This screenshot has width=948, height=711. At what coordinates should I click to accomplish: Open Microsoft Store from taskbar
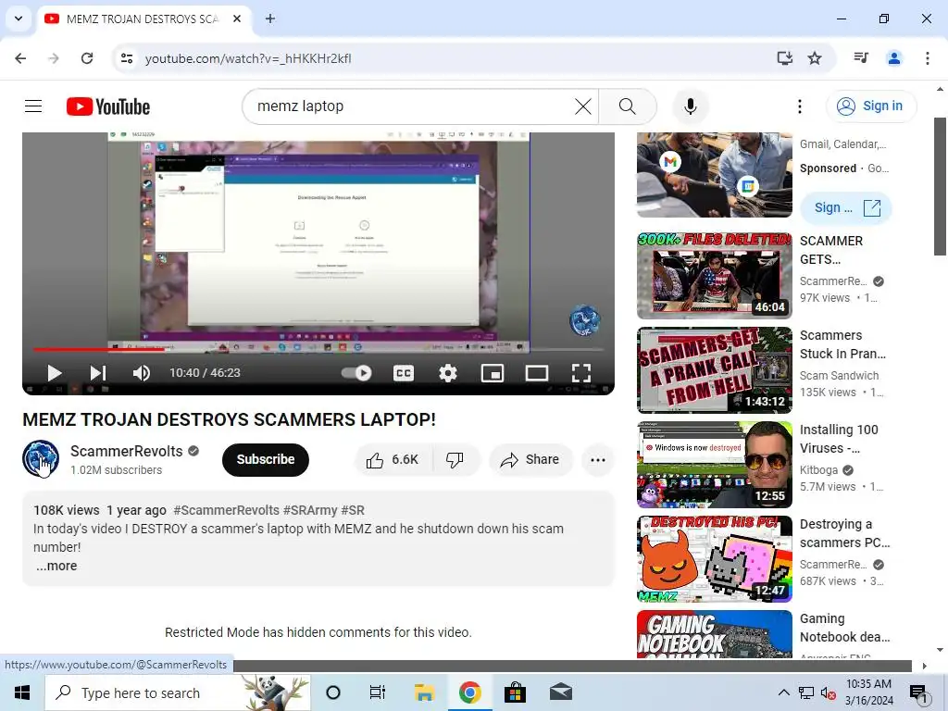coord(515,692)
